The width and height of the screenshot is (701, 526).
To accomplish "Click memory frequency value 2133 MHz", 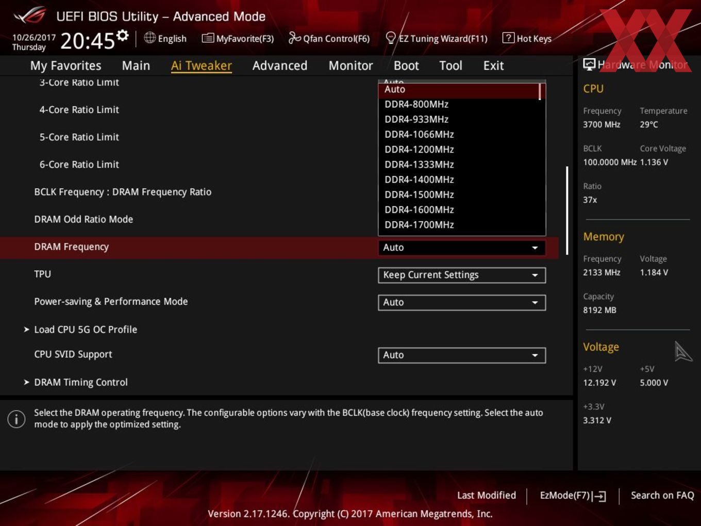I will [x=602, y=272].
